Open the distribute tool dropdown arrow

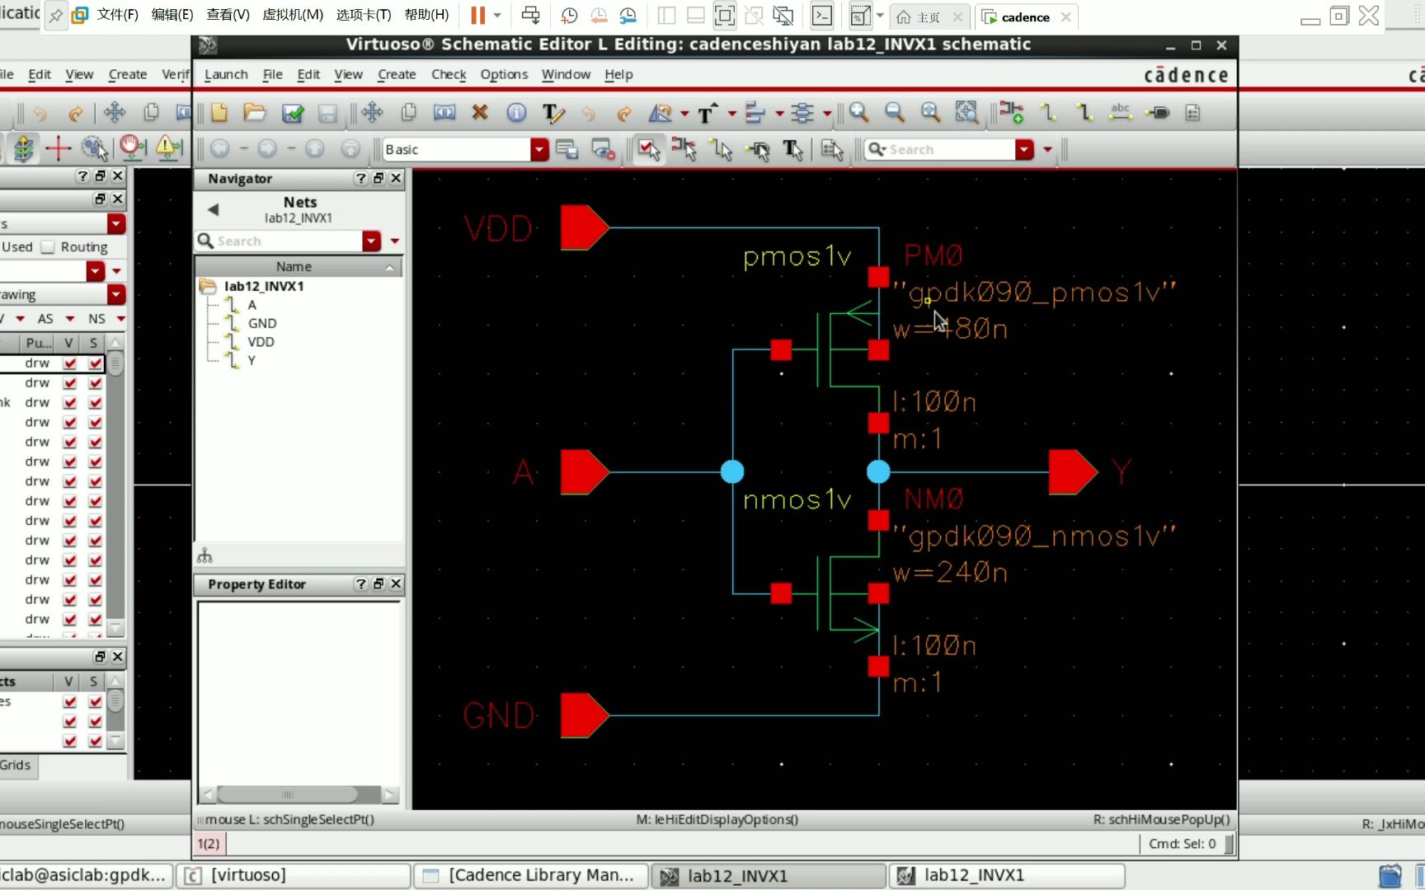pyautogui.click(x=826, y=114)
